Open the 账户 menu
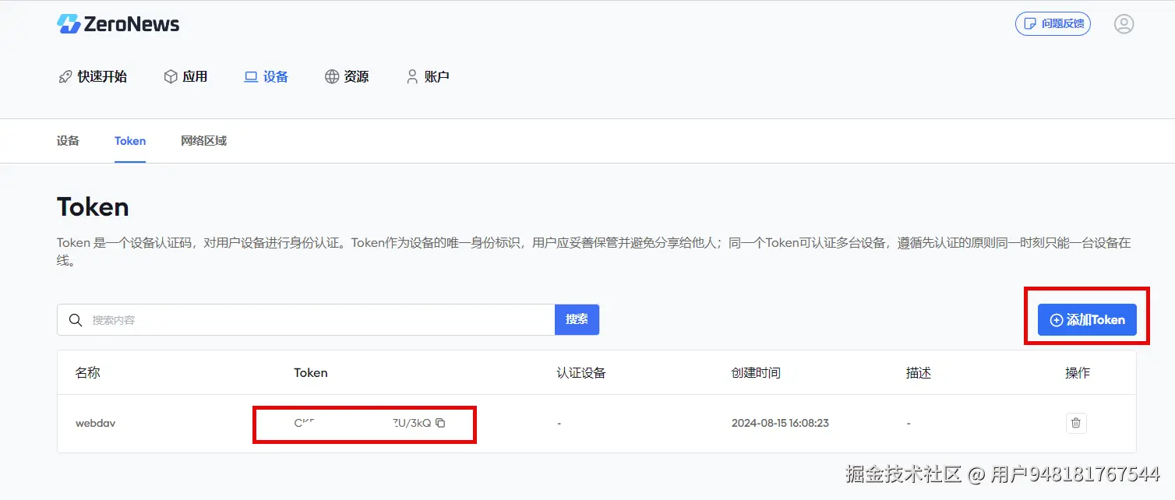 pos(428,76)
